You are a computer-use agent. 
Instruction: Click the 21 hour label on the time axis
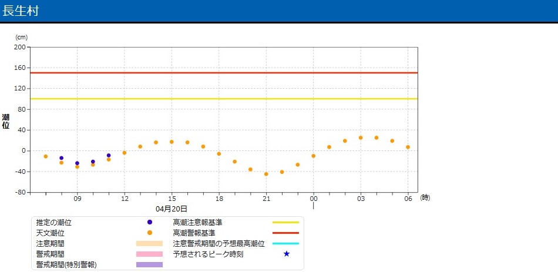point(266,199)
